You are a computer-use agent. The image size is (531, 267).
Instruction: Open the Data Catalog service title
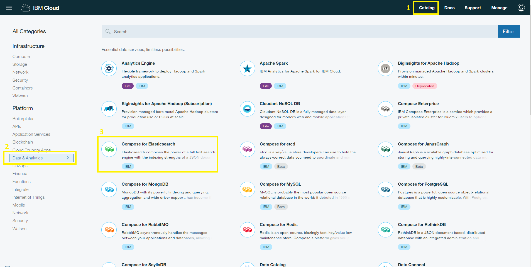click(273, 264)
